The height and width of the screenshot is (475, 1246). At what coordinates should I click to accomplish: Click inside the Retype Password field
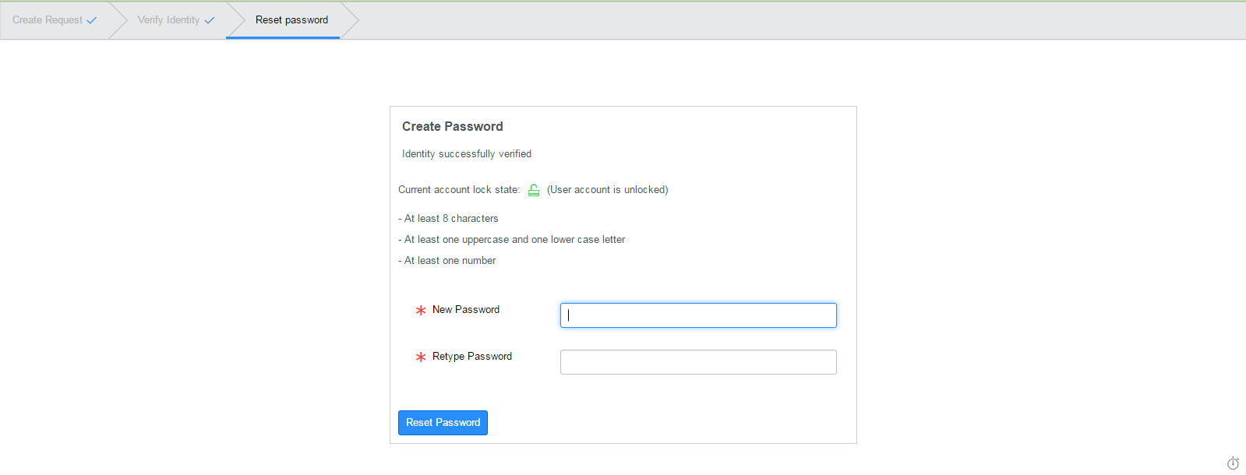point(697,361)
